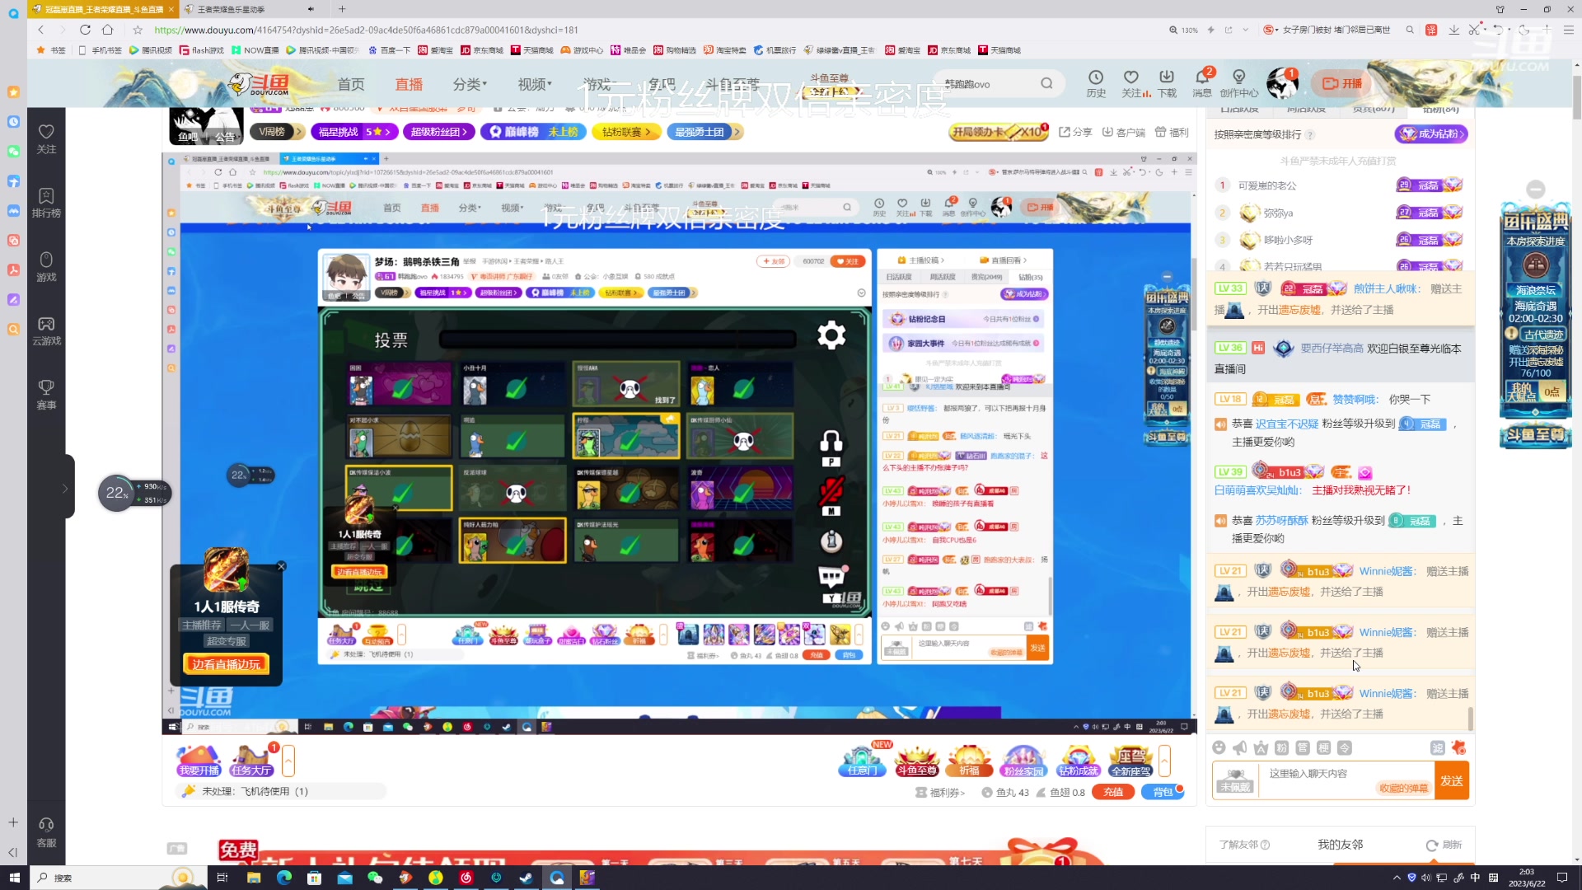Click the 令 icon in chat toolbar
Image resolution: width=1582 pixels, height=890 pixels.
[x=1345, y=747]
